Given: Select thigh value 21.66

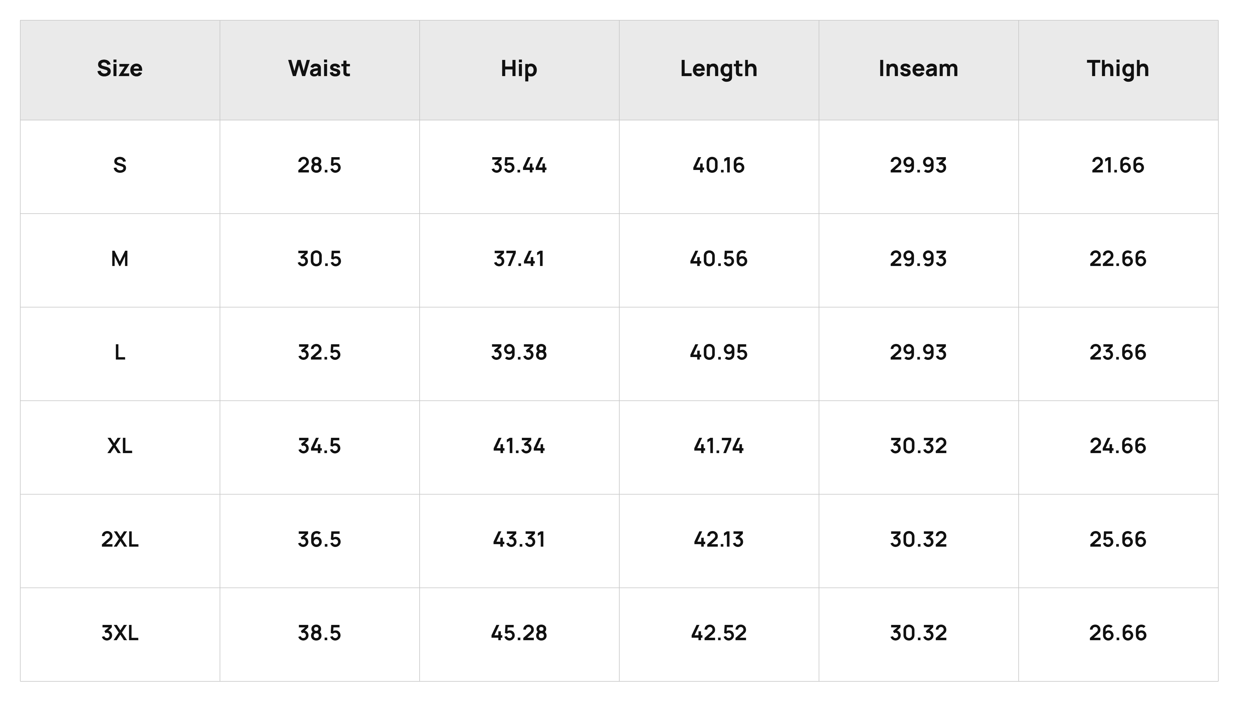Looking at the screenshot, I should [1118, 166].
